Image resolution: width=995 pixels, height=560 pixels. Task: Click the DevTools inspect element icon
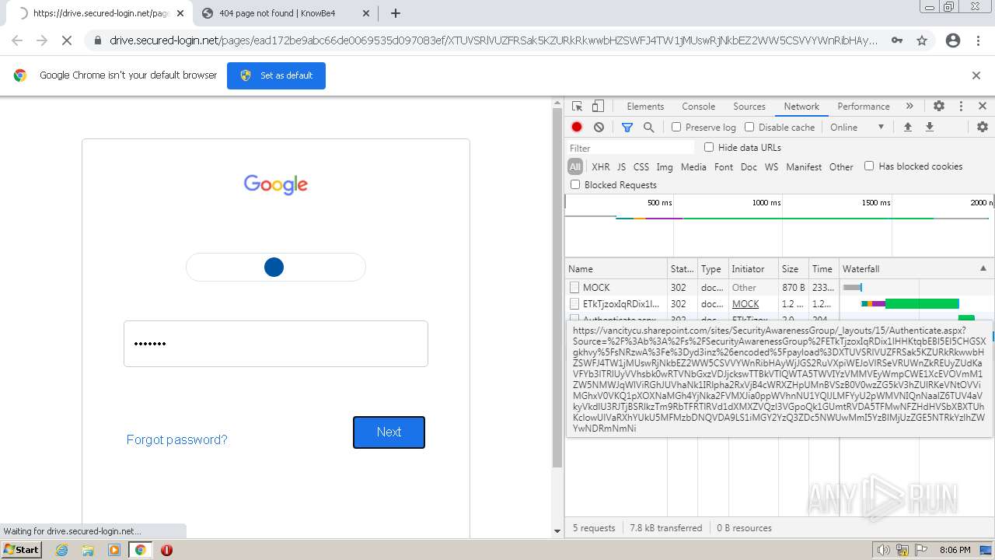[577, 106]
